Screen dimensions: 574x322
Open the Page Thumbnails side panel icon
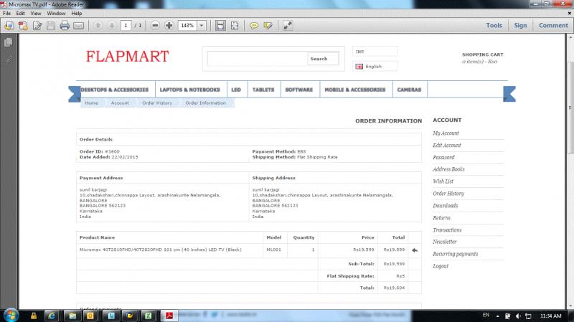tap(8, 42)
